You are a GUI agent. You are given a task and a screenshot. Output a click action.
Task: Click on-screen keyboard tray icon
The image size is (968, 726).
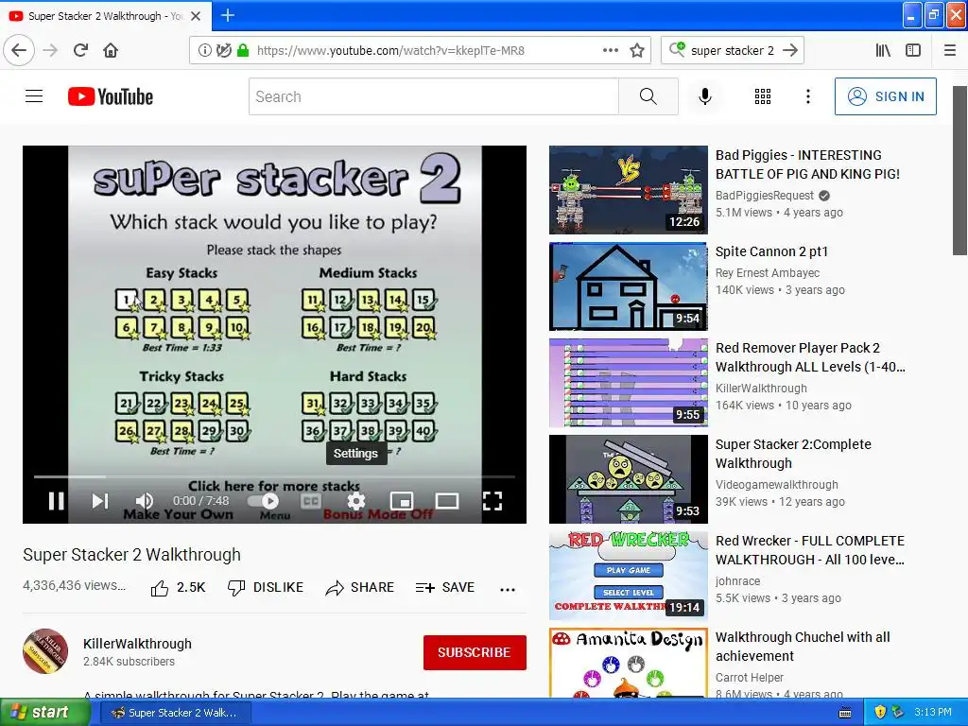click(x=845, y=713)
